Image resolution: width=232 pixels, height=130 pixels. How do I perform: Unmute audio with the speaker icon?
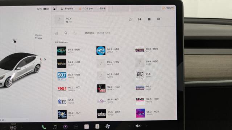point(138,126)
